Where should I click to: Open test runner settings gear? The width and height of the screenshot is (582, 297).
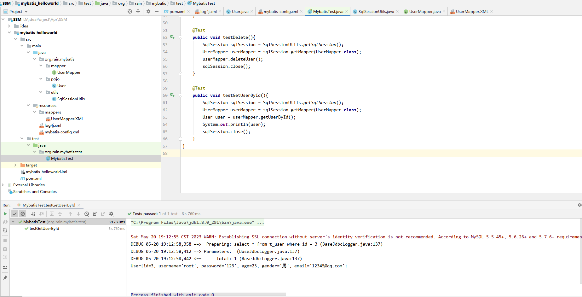coord(111,214)
